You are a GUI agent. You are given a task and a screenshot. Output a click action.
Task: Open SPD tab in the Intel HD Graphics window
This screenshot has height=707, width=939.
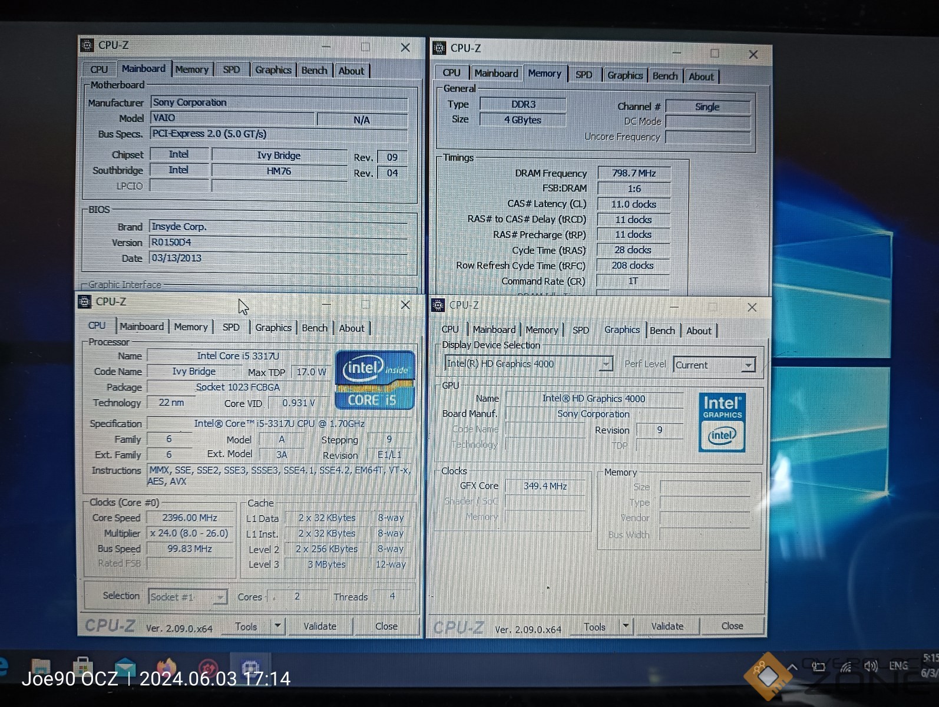tap(581, 330)
